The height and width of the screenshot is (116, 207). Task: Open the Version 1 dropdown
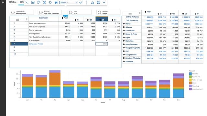point(68,2)
